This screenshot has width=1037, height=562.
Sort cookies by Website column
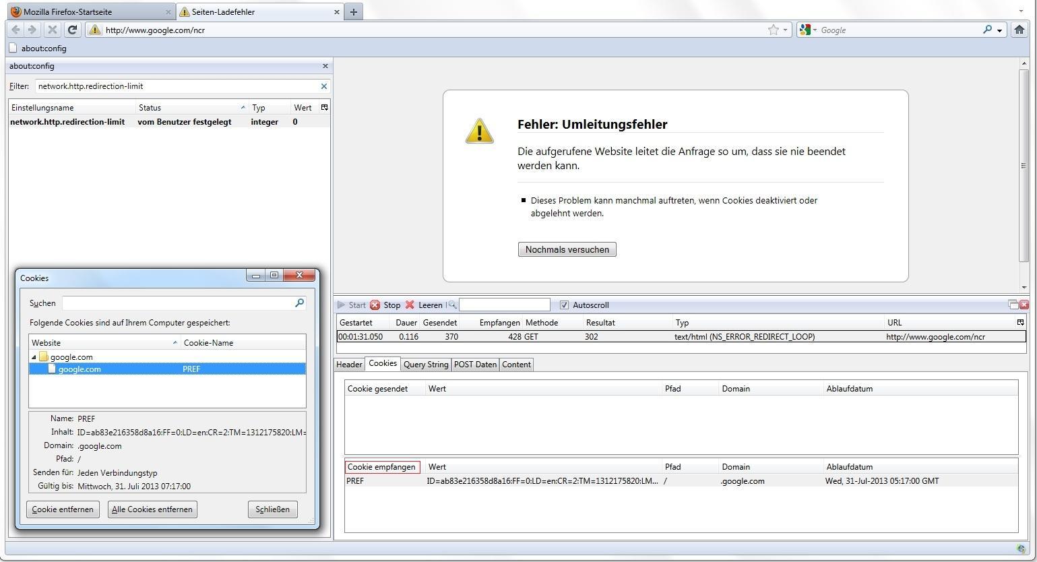(104, 343)
